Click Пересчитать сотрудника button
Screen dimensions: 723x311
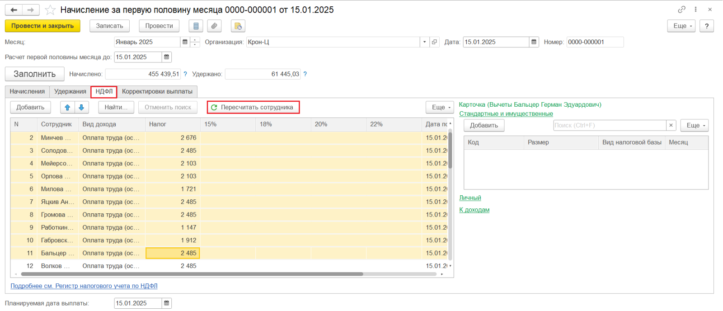click(x=253, y=108)
